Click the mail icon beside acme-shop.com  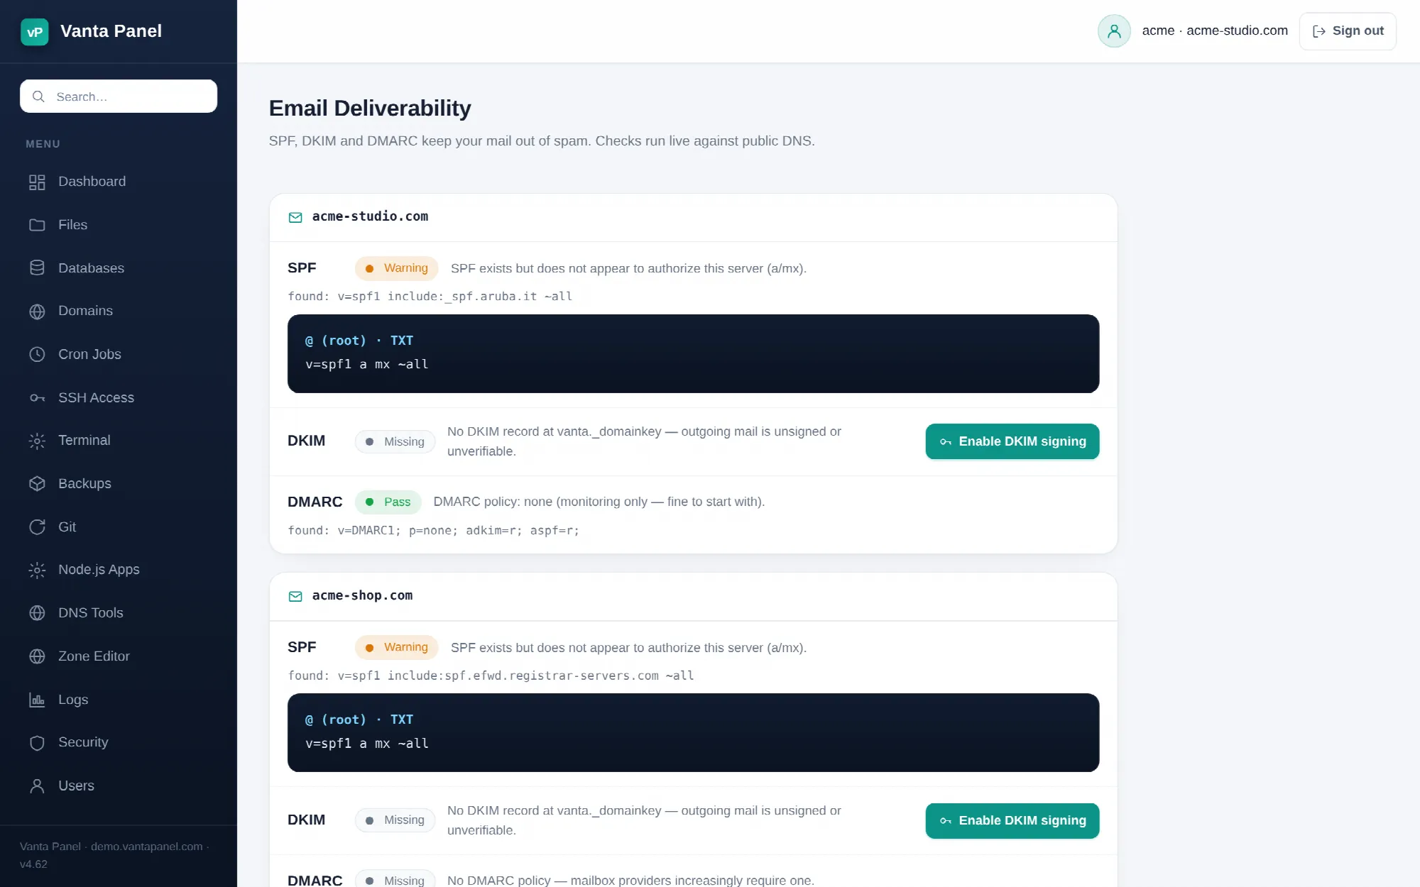coord(295,596)
